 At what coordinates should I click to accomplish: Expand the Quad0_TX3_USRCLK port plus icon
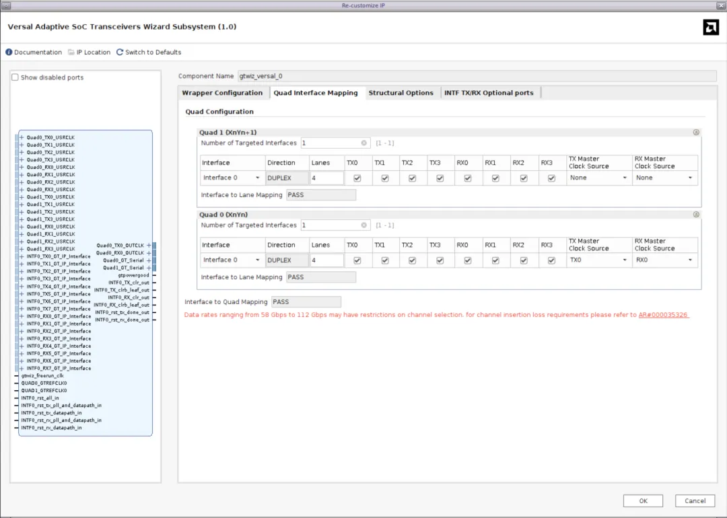click(22, 160)
